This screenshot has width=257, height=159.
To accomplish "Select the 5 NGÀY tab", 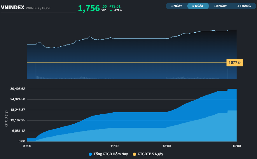I will point(198,6).
